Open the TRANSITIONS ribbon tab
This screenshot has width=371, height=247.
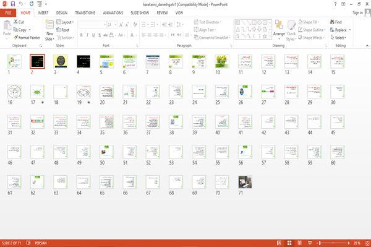click(x=85, y=13)
